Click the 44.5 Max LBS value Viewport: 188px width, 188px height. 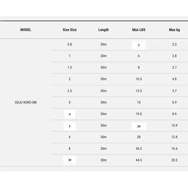139,160
